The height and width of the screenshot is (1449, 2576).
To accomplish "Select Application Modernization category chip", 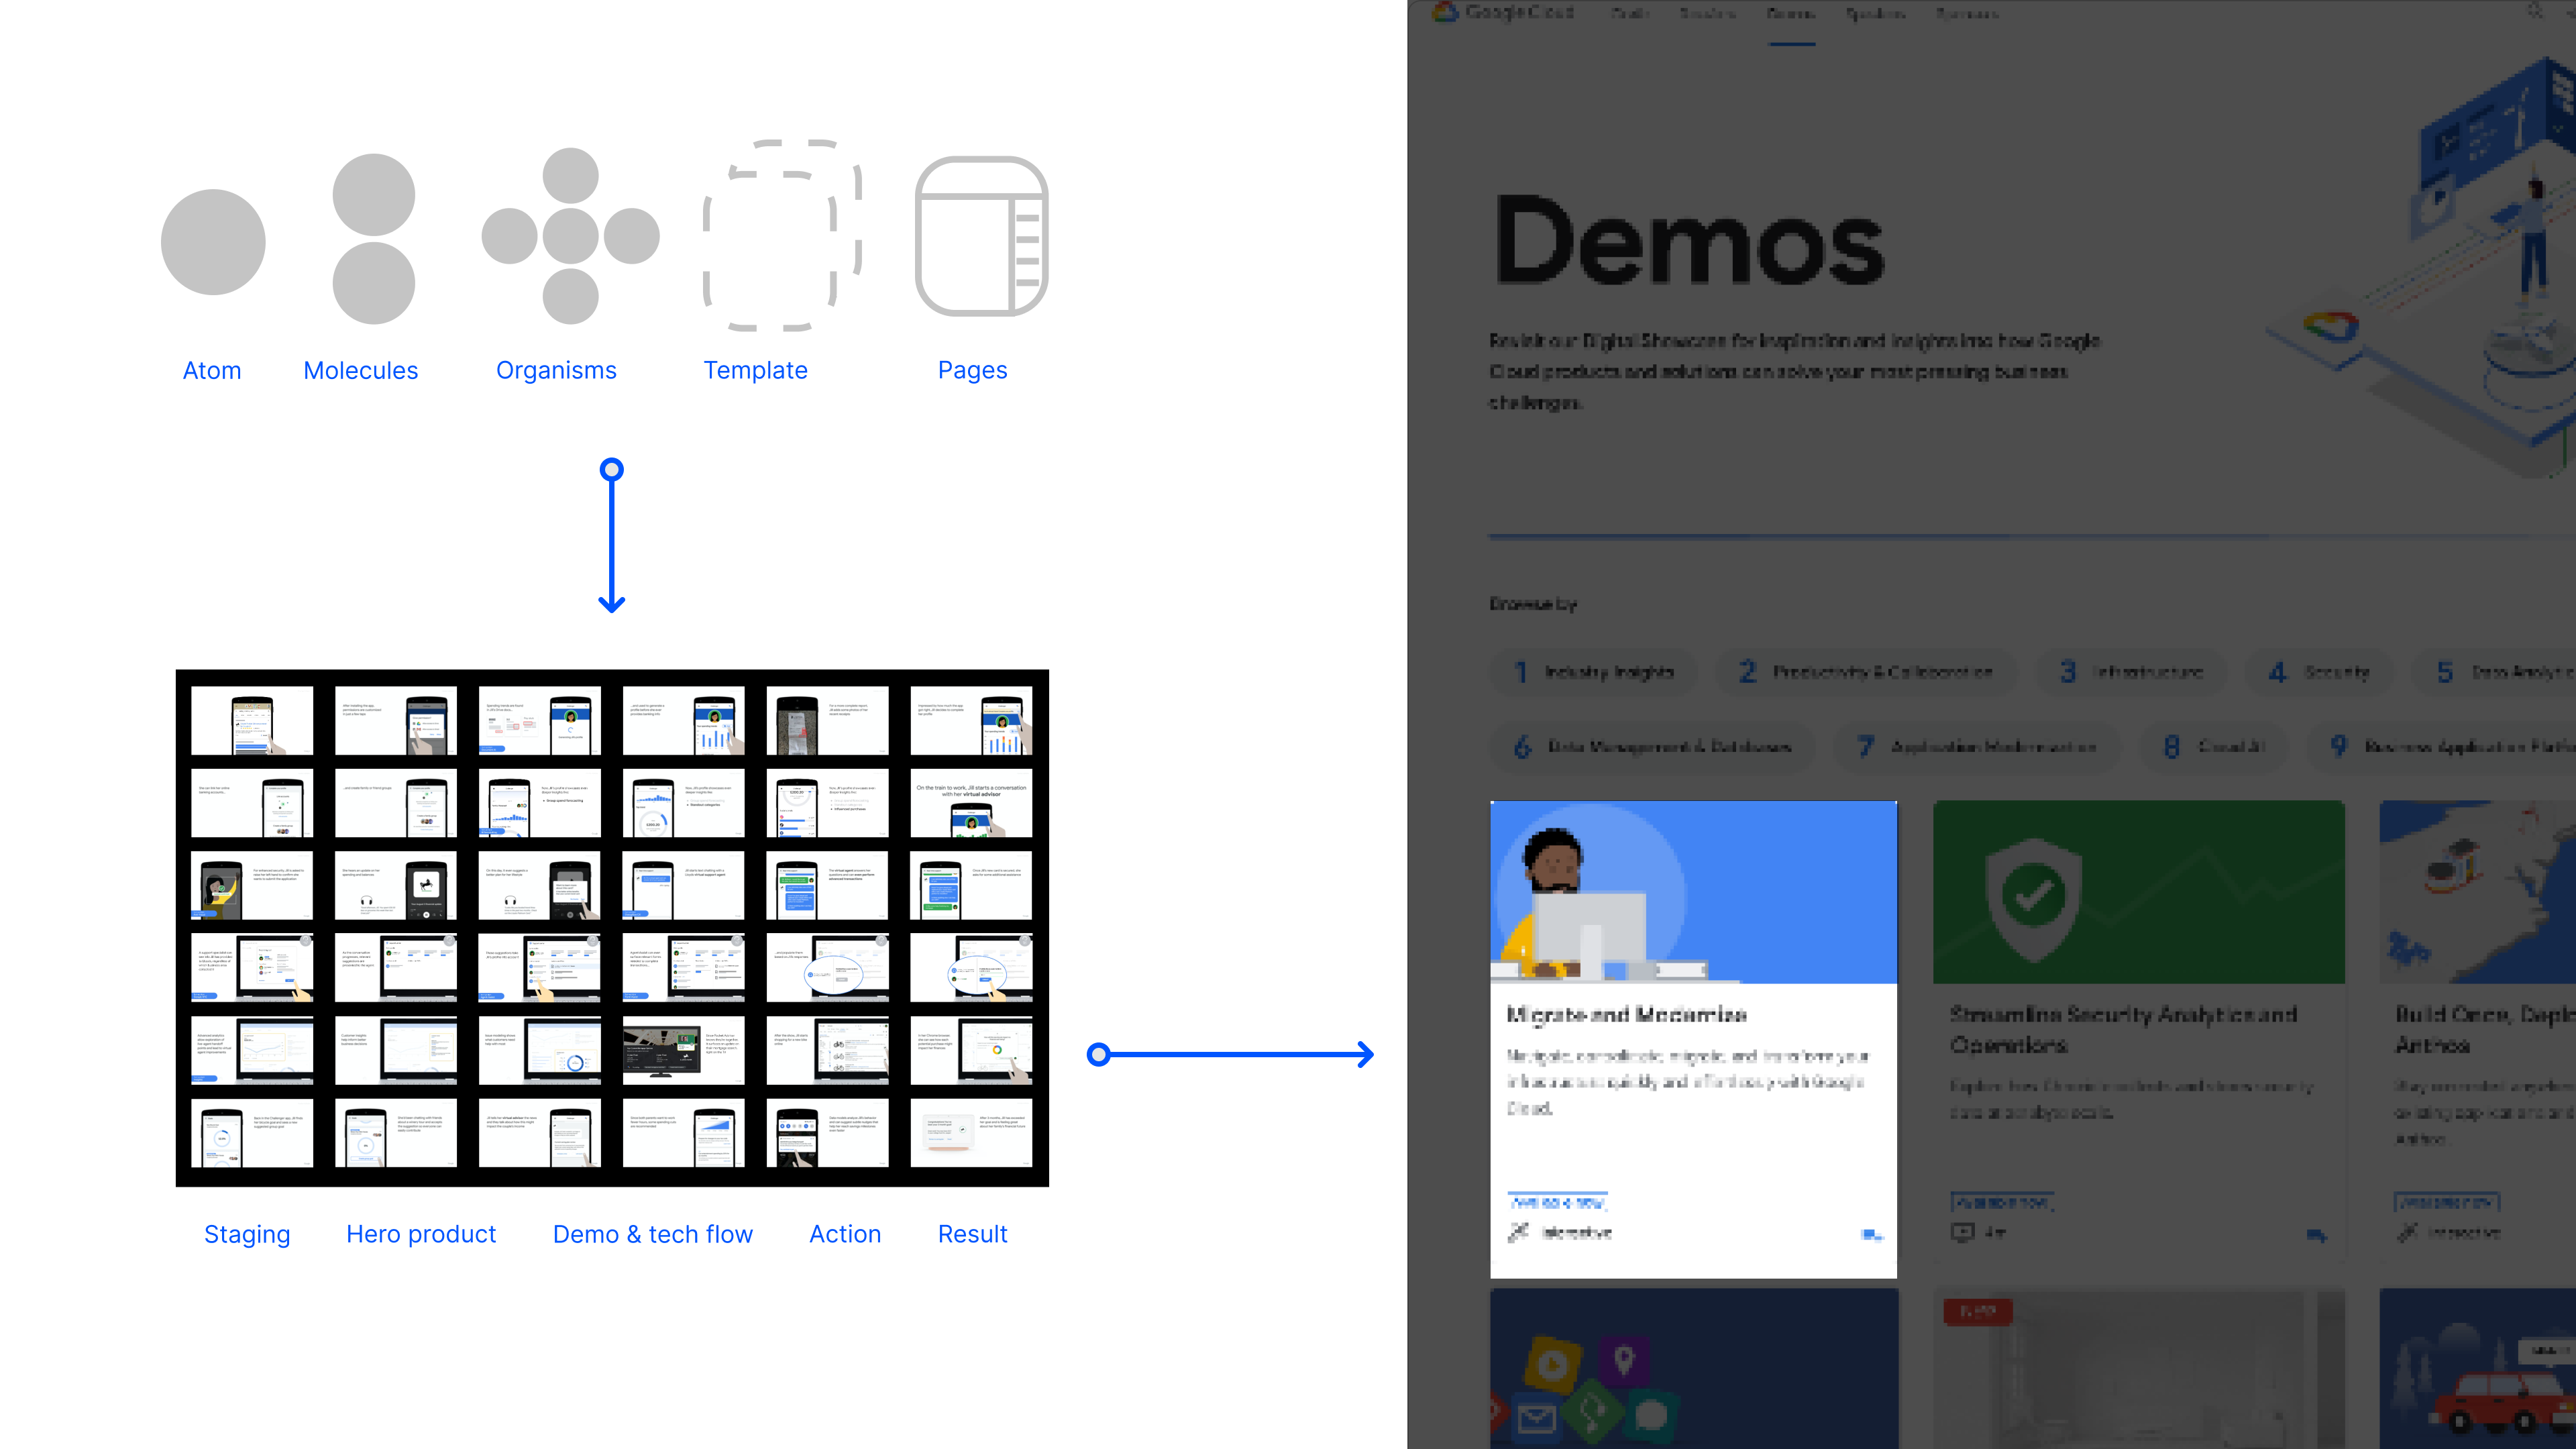I will pos(1977,747).
